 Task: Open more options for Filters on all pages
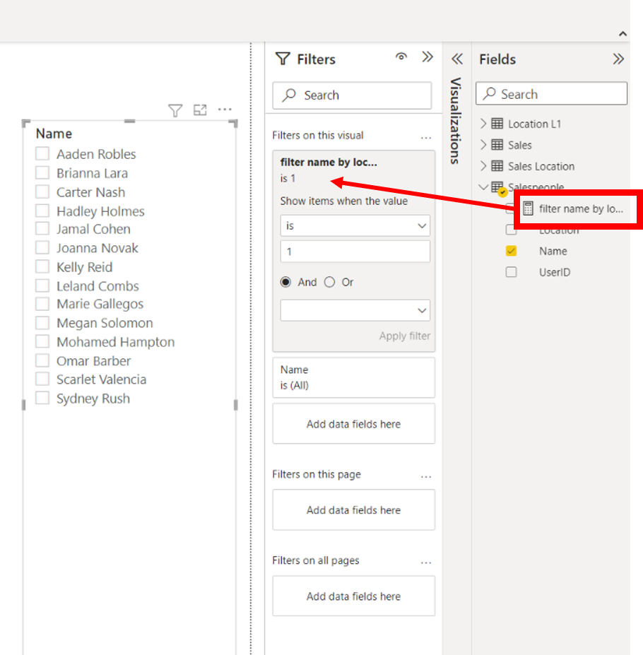[426, 562]
